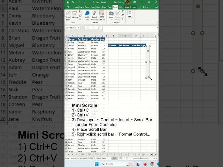Viewport: 223px width, 167px height.
Task: Click in the formula bar field
Action: click(129, 29)
